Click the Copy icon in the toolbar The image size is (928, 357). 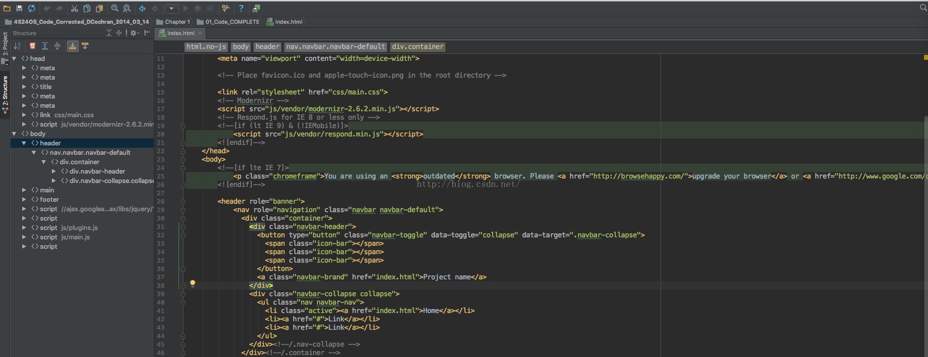click(87, 8)
